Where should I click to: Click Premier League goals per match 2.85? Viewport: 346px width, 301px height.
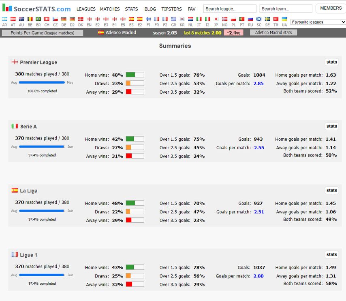(258, 84)
